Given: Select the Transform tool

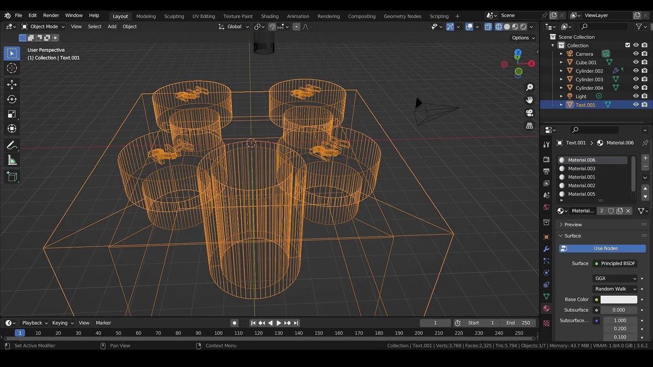Looking at the screenshot, I should (x=12, y=129).
